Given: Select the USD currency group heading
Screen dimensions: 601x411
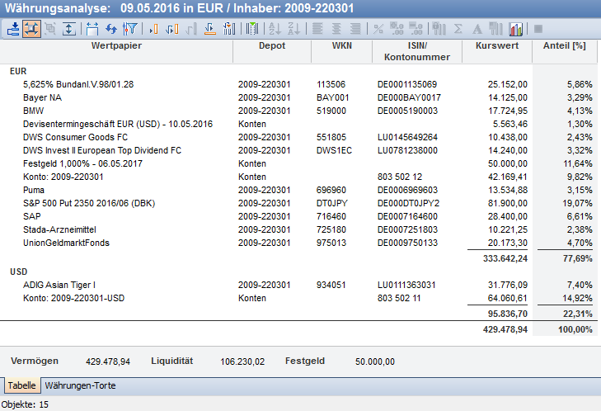Looking at the screenshot, I should click(18, 271).
